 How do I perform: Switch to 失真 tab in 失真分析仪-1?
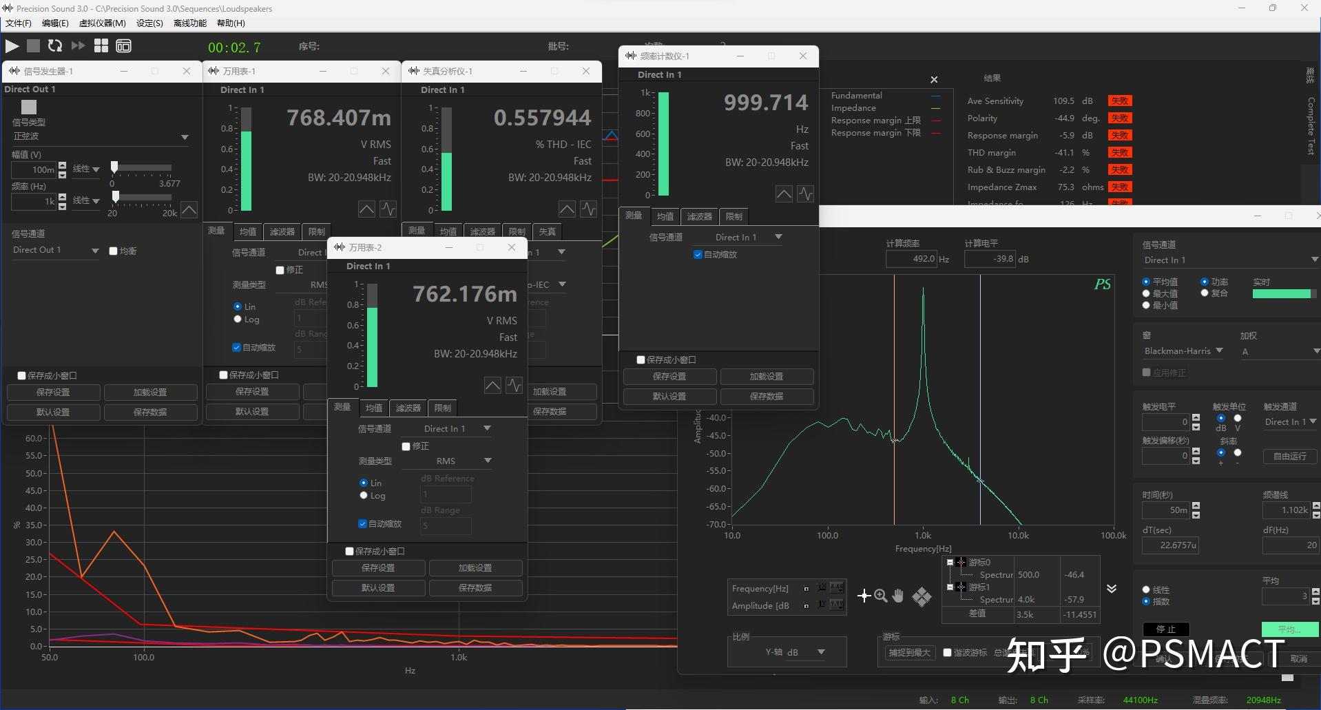coord(548,232)
